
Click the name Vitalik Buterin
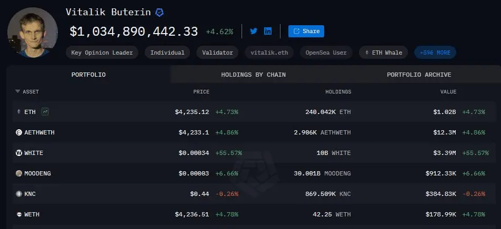[x=108, y=12]
